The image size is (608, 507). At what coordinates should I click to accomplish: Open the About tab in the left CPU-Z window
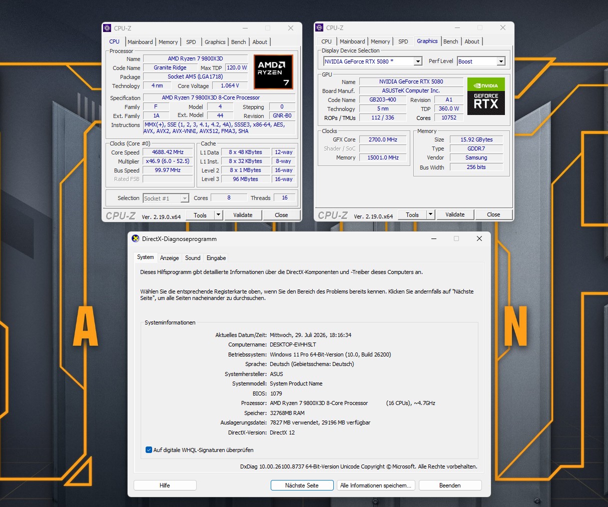(260, 42)
